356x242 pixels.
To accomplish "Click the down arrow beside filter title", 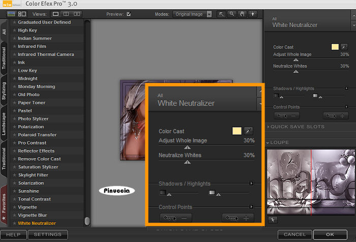I will click(353, 25).
